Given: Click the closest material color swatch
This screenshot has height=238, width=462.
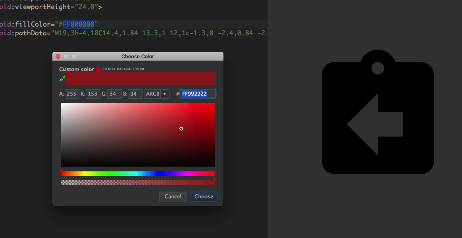Looking at the screenshot, I should coord(98,69).
